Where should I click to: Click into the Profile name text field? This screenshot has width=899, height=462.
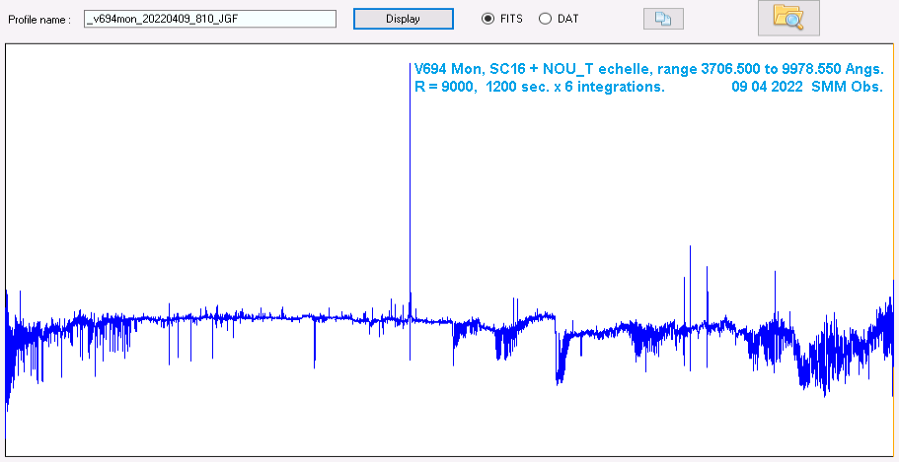click(x=209, y=19)
